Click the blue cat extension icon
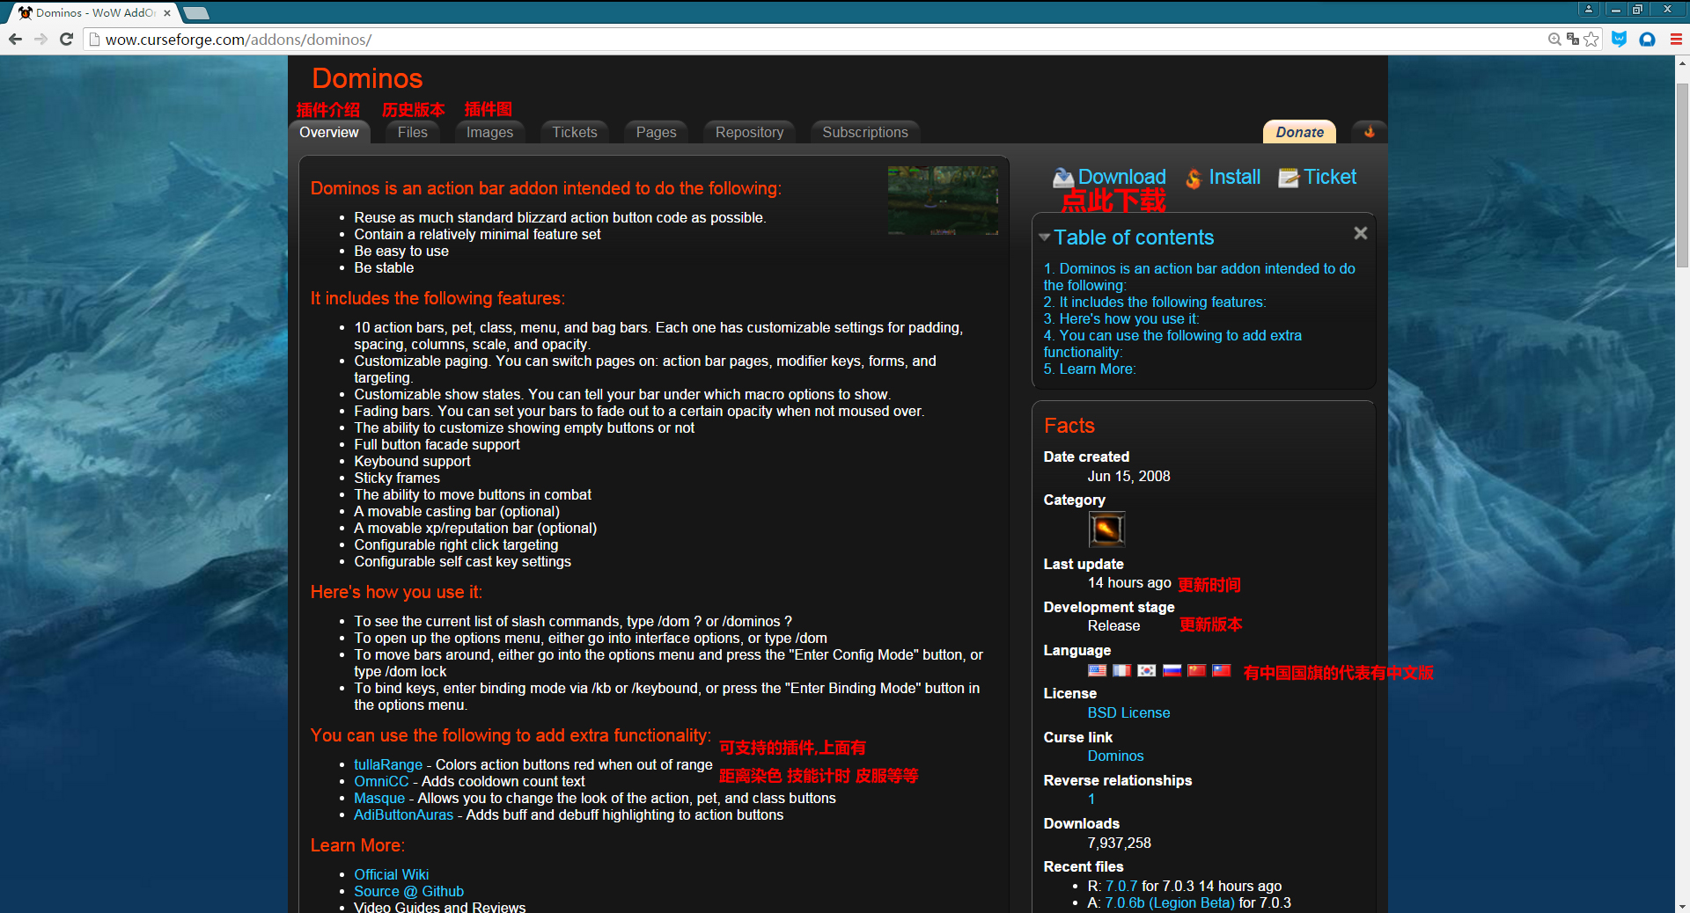The image size is (1690, 913). pos(1619,40)
